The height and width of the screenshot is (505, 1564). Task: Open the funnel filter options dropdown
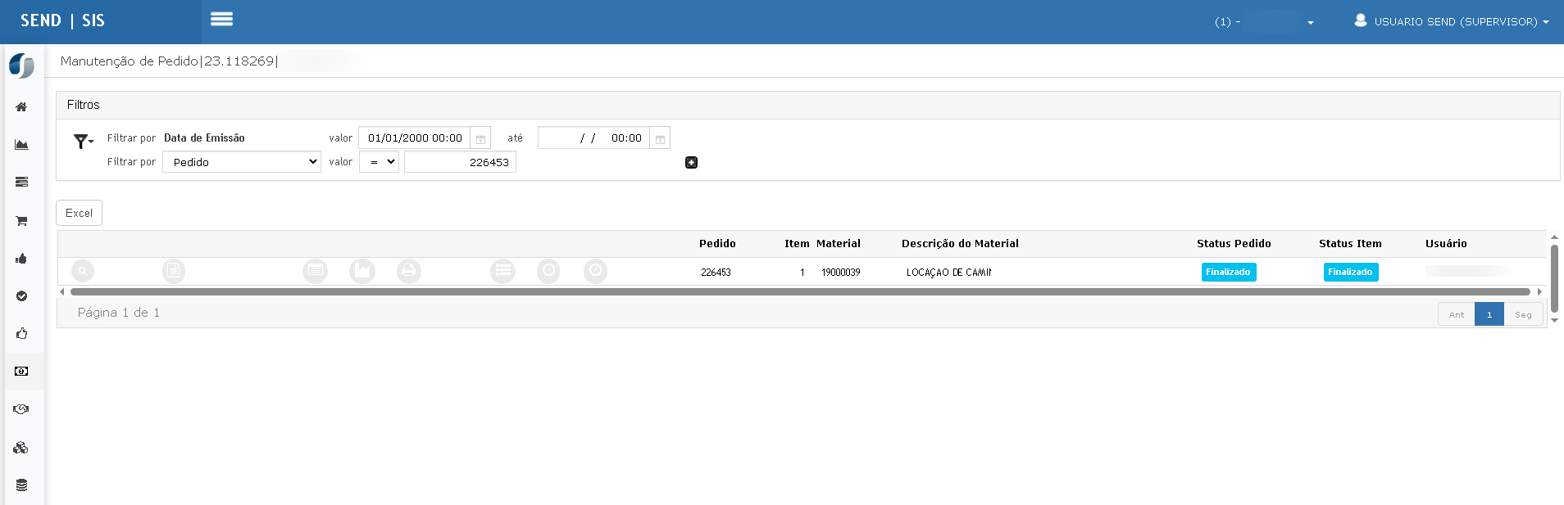[83, 142]
